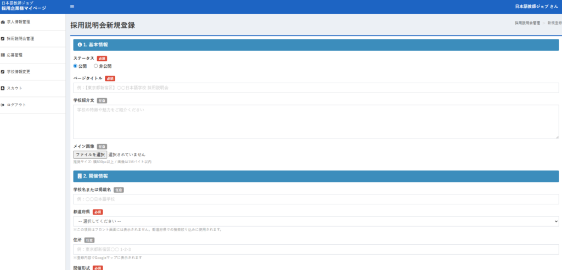The image size is (562, 270).
Task: Select the 非公開 radio button
Action: click(x=96, y=66)
